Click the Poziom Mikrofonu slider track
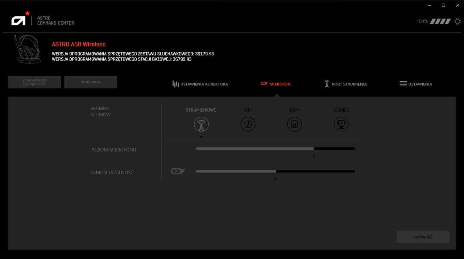Image resolution: width=464 pixels, height=259 pixels. coord(275,148)
